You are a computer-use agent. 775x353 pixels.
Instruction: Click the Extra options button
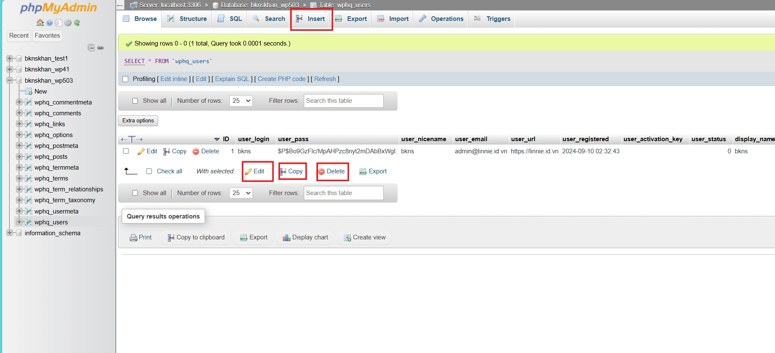click(138, 121)
